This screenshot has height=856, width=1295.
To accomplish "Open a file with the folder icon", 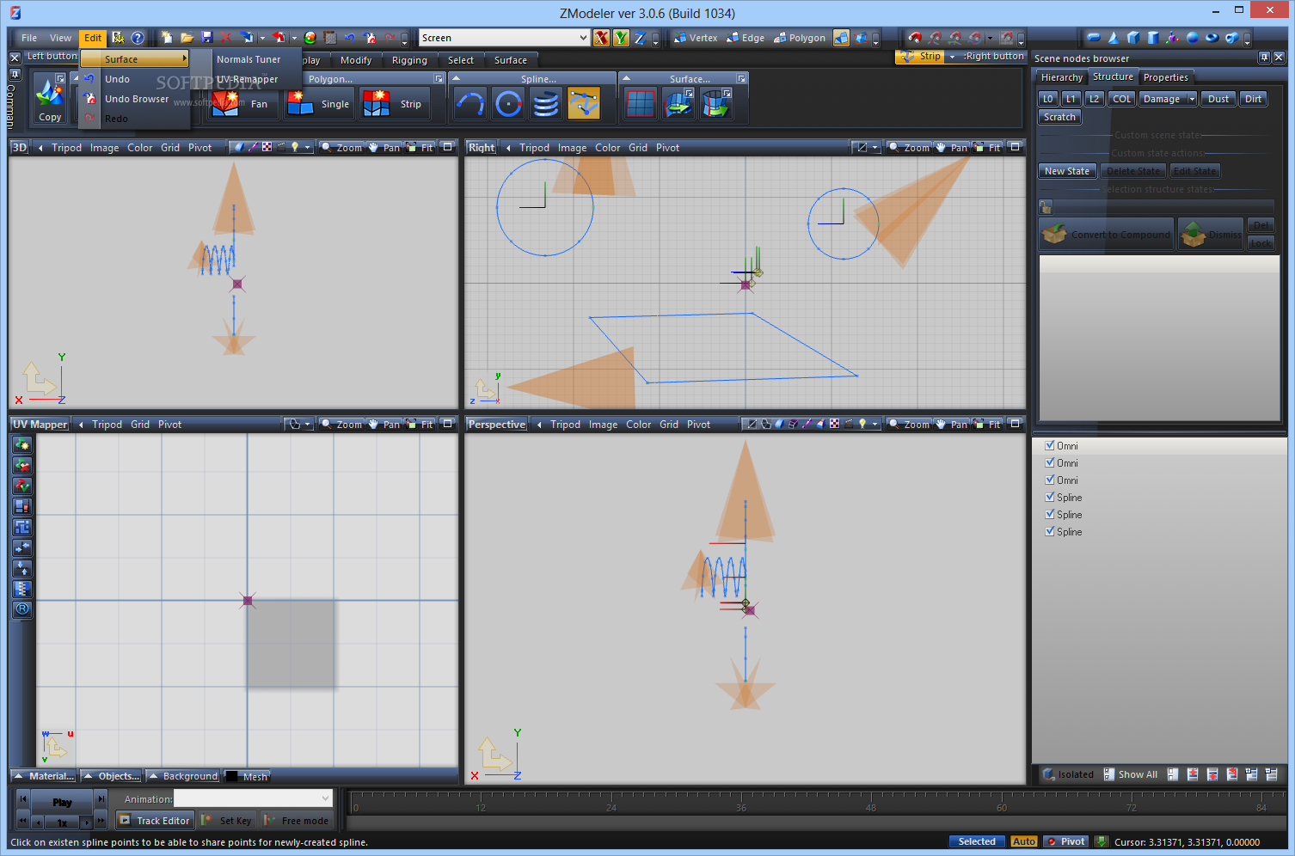I will click(187, 38).
